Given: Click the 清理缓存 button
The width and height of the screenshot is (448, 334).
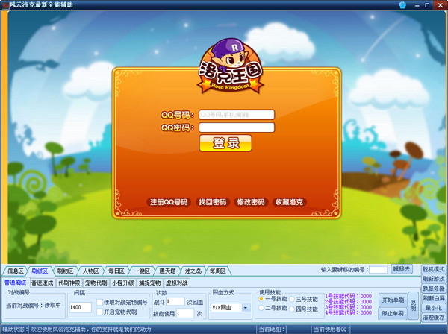Looking at the screenshot, I should [433, 317].
